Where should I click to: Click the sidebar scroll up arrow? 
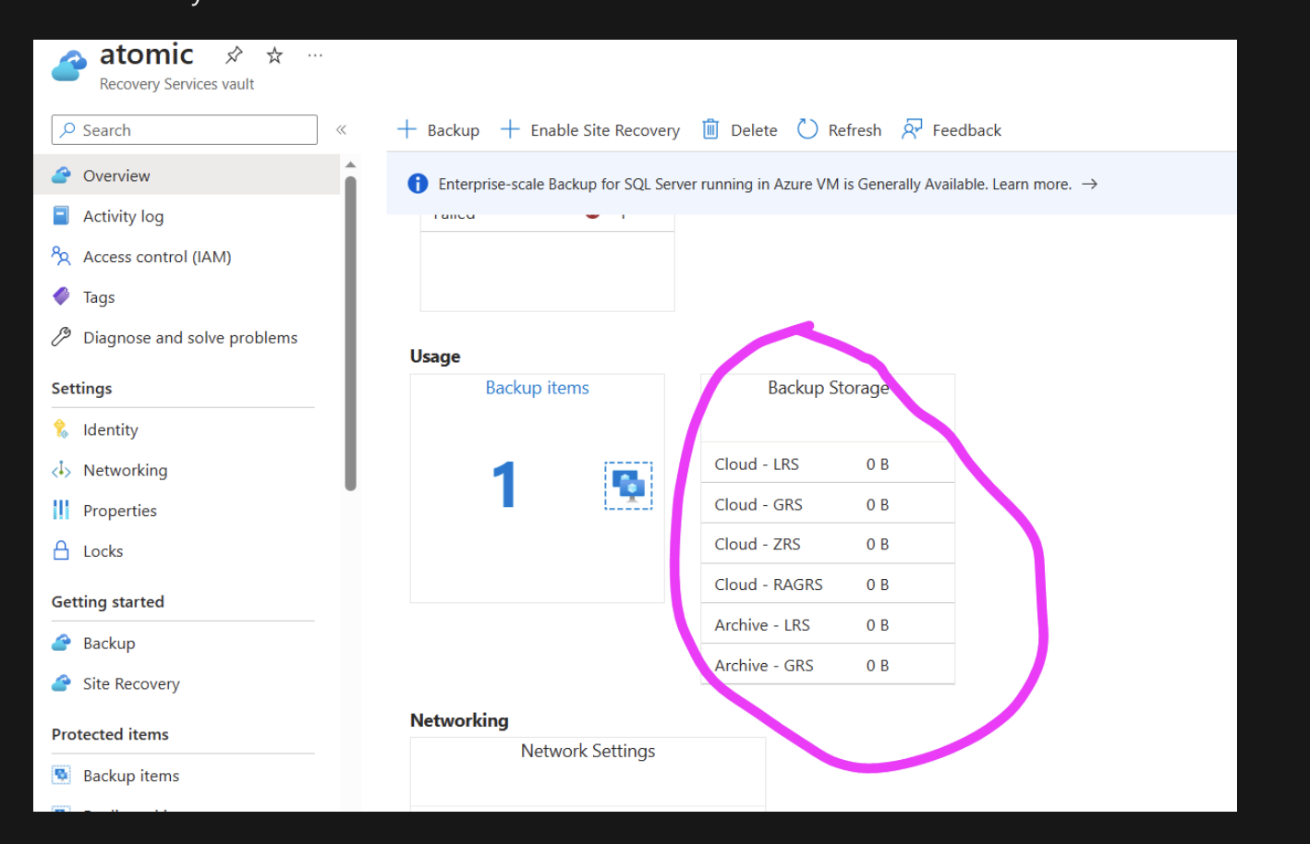(x=350, y=164)
